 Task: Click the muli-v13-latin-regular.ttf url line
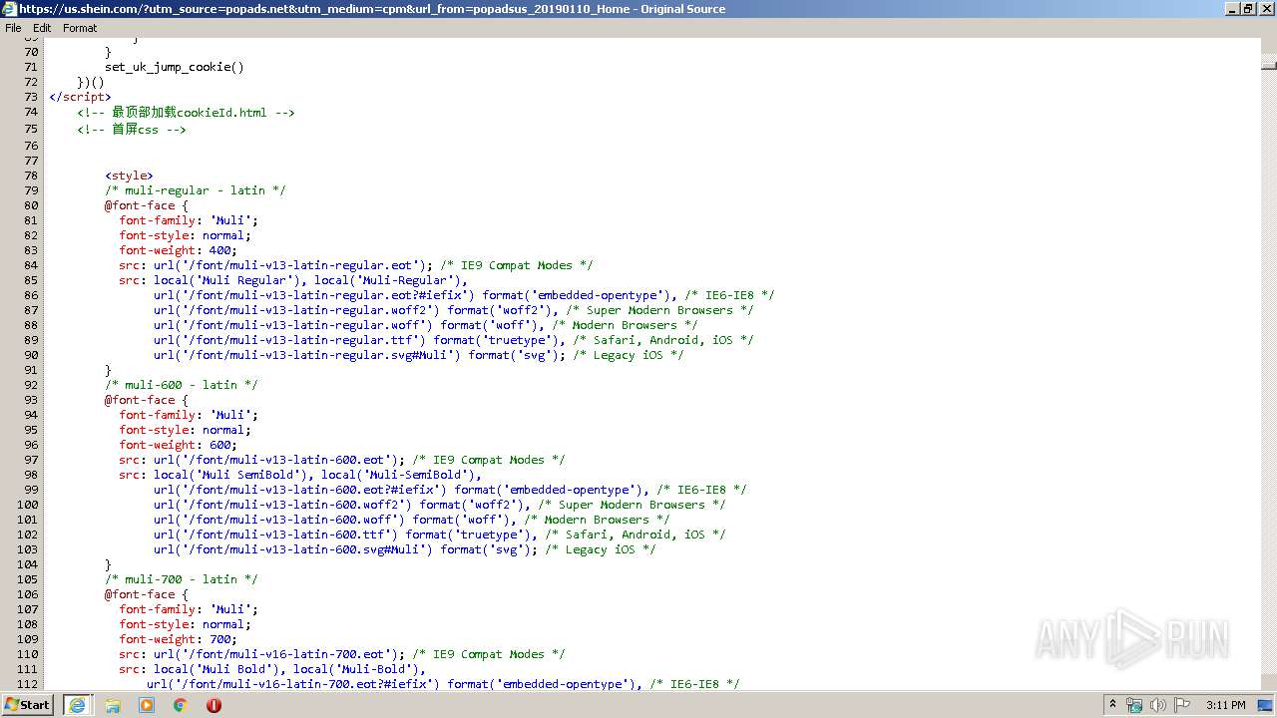click(453, 340)
